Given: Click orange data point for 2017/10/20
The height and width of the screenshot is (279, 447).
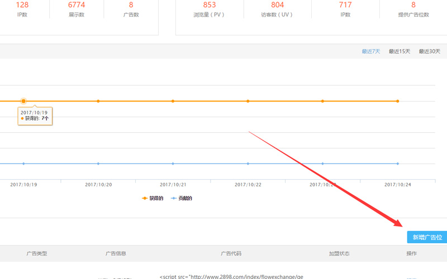Looking at the screenshot, I should 98,101.
